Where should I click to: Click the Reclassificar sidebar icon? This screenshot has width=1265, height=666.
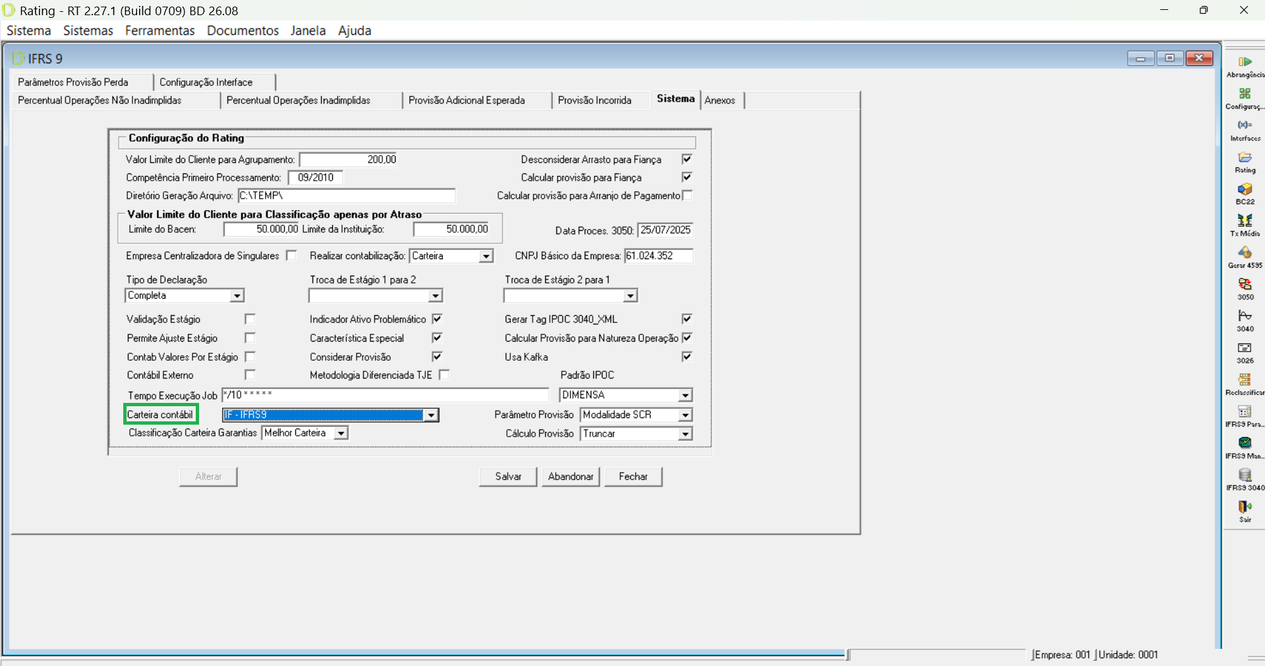click(x=1245, y=380)
